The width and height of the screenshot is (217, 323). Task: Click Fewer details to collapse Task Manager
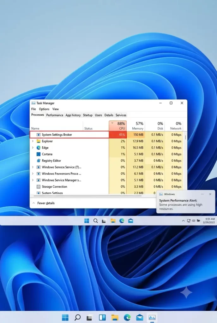point(44,203)
